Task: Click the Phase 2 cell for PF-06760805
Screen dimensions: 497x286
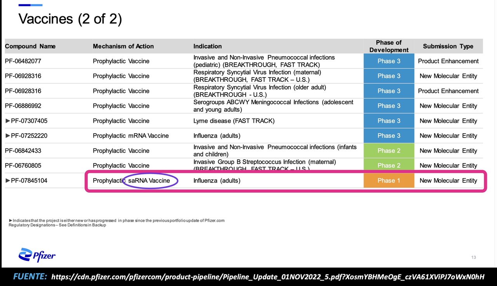Action: coord(389,165)
